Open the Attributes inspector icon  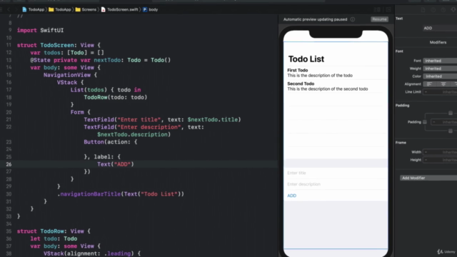coord(453,9)
